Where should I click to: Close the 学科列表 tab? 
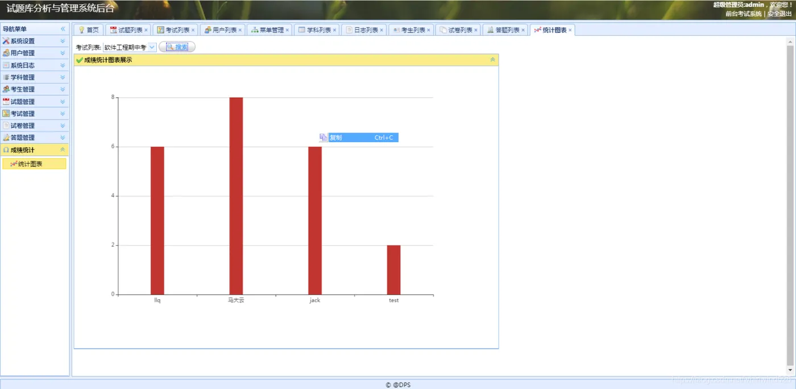click(x=334, y=30)
